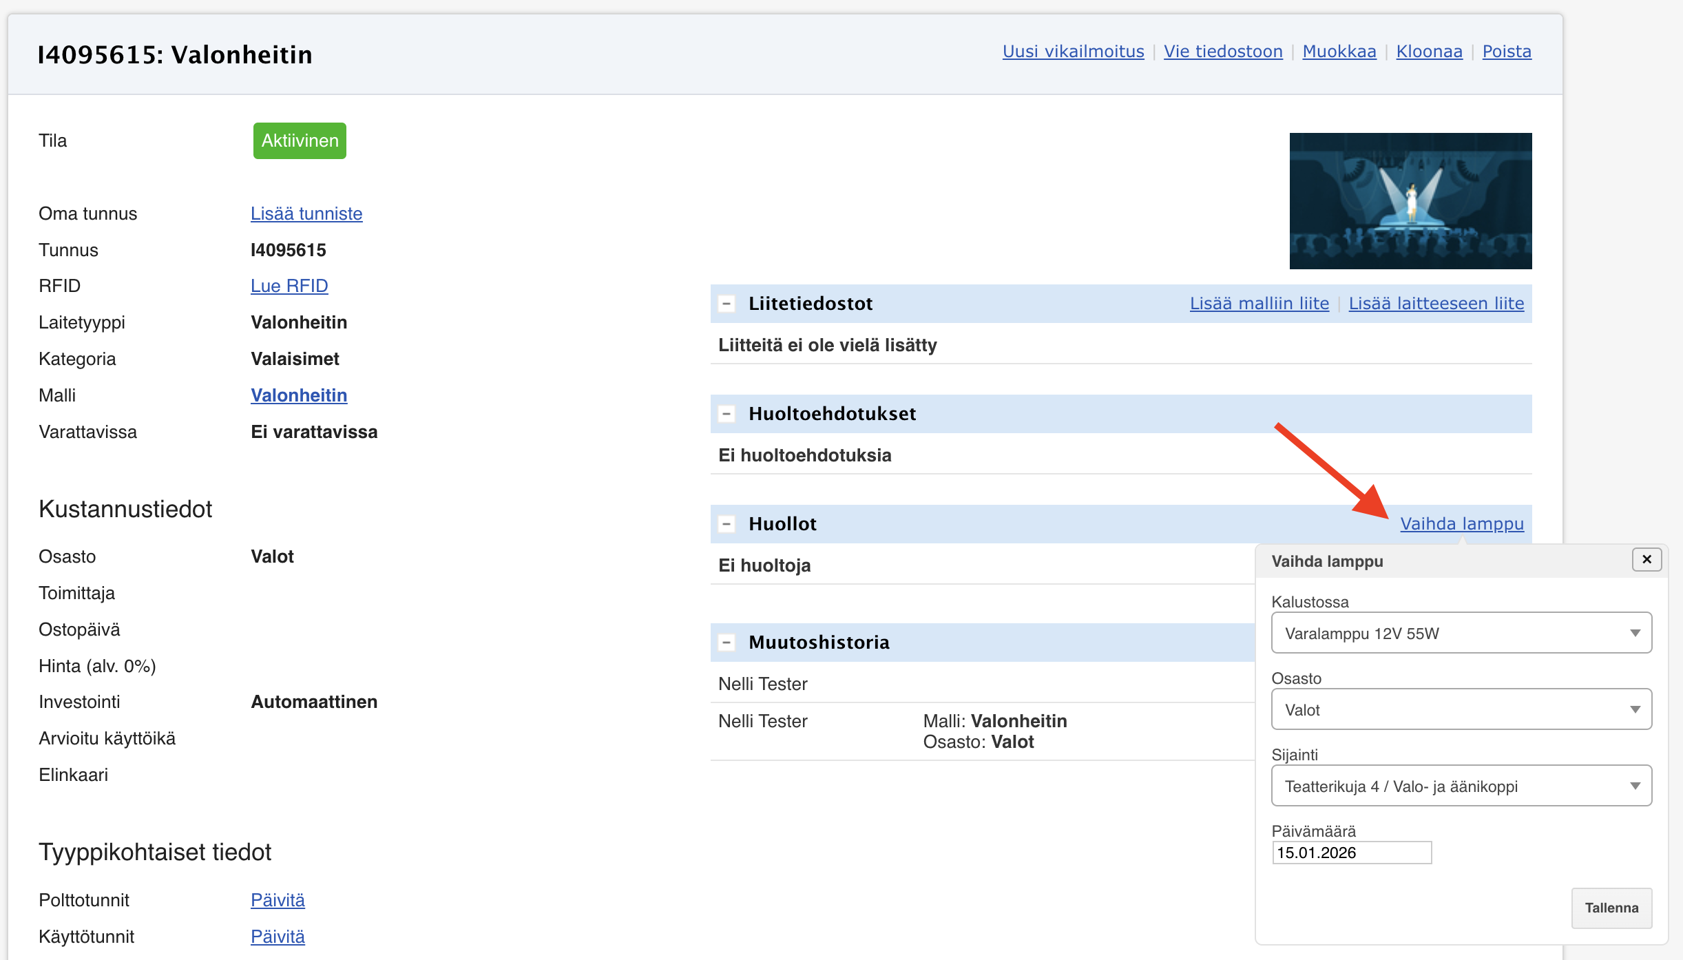Close the Vaihda lamppu popup
This screenshot has height=960, width=1683.
pos(1647,560)
